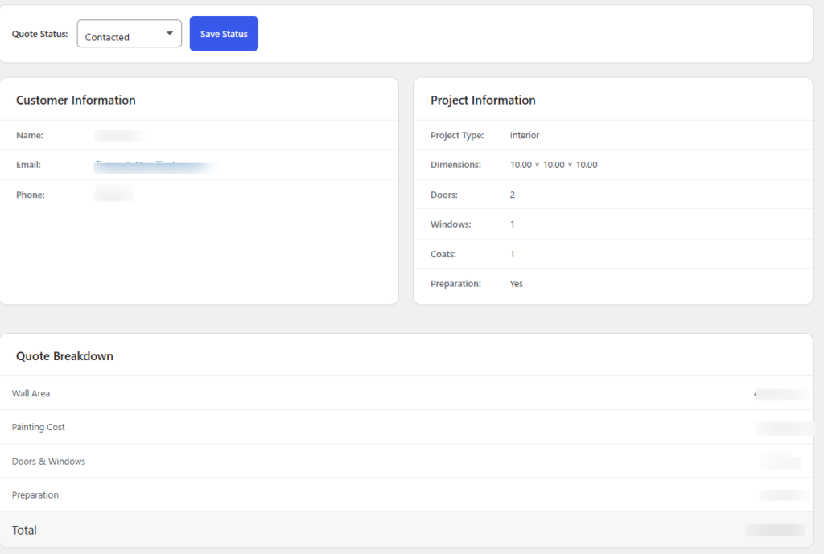This screenshot has width=824, height=554.
Task: Click the Preparation row in Quote Breakdown
Action: 406,494
